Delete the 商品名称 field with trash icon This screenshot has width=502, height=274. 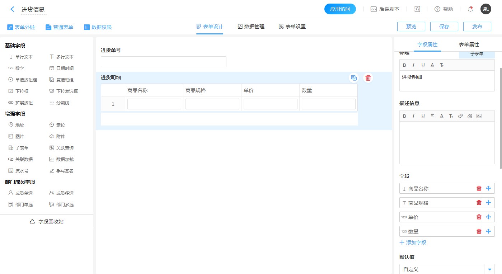(479, 188)
